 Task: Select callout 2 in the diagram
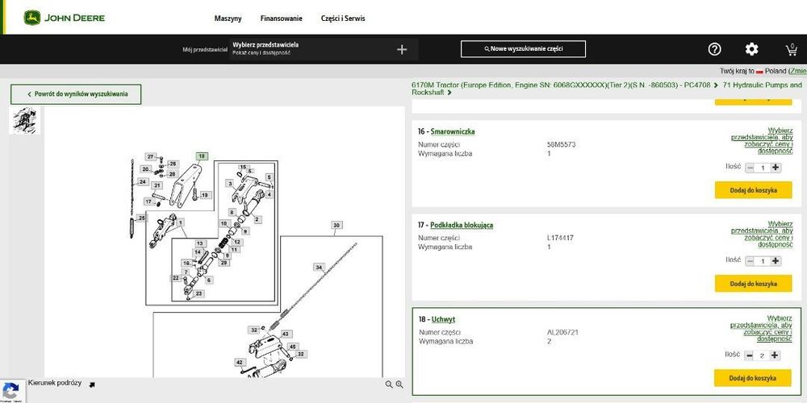coord(257,219)
